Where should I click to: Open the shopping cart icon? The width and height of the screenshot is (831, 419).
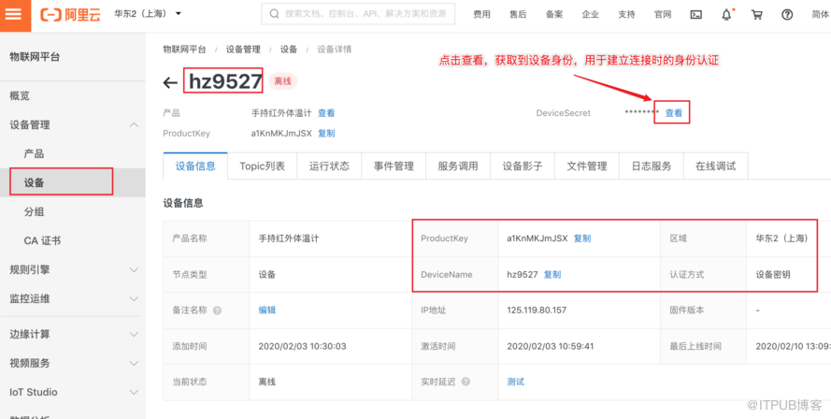tap(756, 15)
